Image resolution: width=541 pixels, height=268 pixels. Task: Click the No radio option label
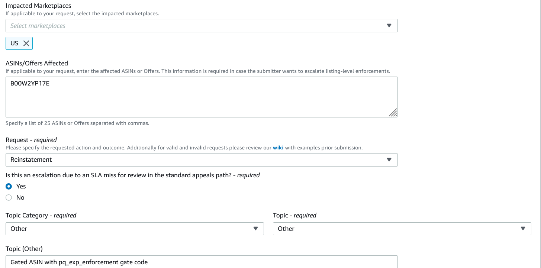coord(20,197)
